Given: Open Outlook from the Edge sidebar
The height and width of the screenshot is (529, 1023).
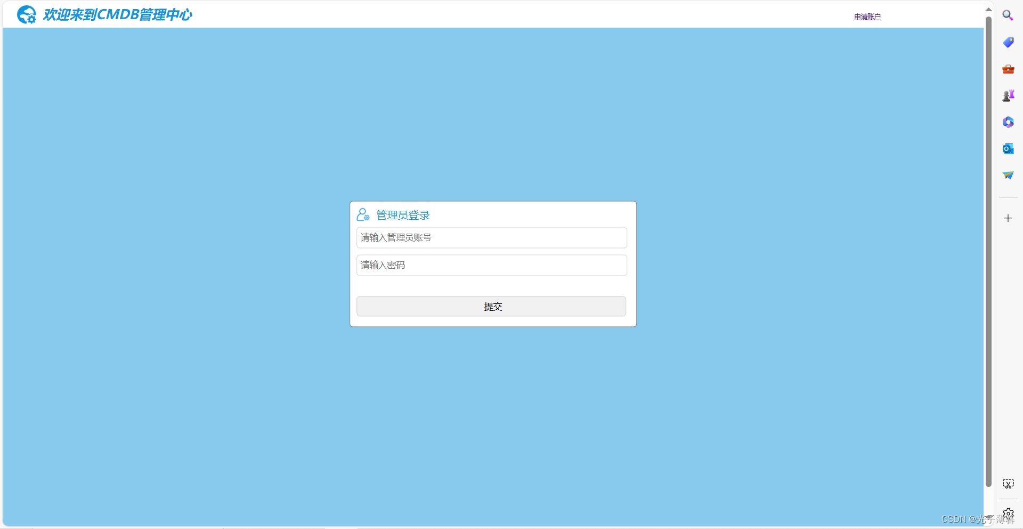Looking at the screenshot, I should (1008, 148).
